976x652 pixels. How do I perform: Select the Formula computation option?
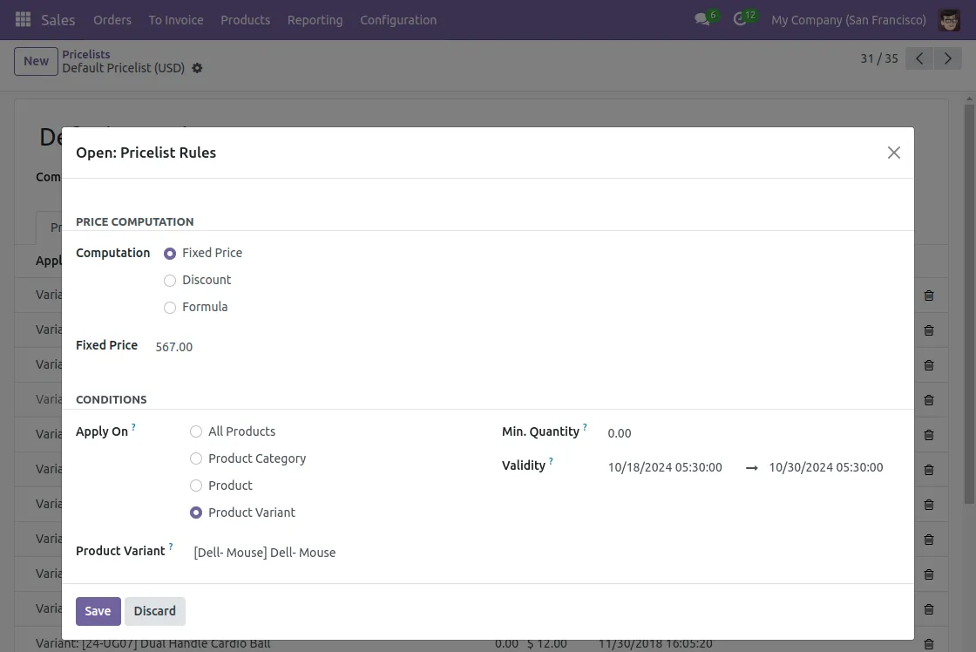coord(171,307)
